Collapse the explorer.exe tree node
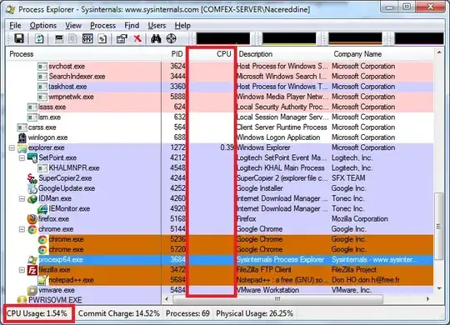The width and height of the screenshot is (450, 325). click(12, 147)
